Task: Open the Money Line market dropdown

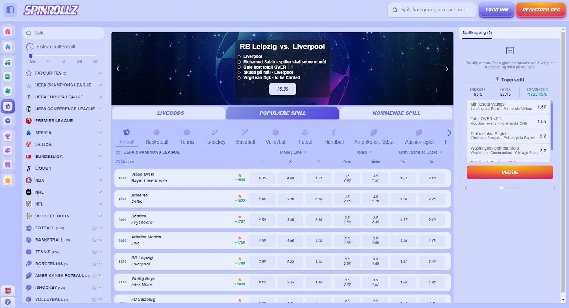Action: tap(293, 152)
